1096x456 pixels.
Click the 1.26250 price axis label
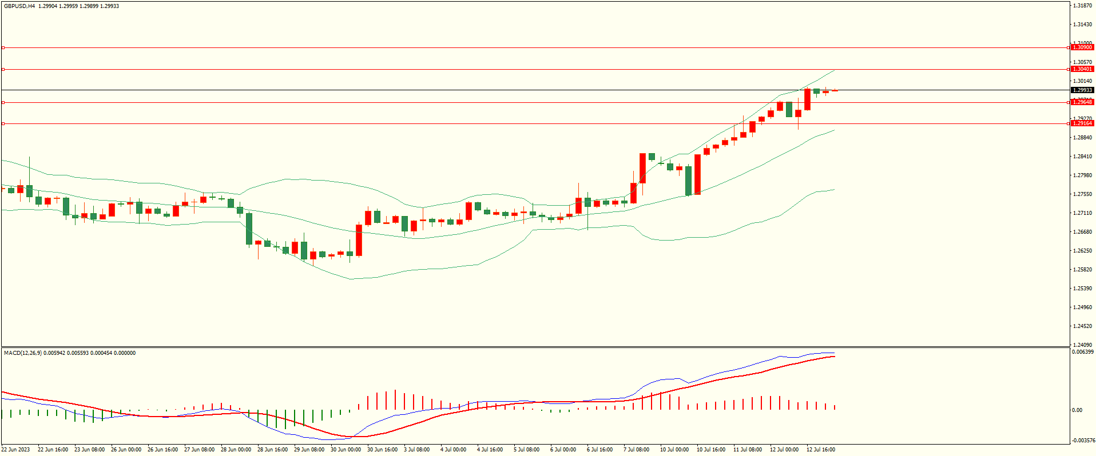1082,251
